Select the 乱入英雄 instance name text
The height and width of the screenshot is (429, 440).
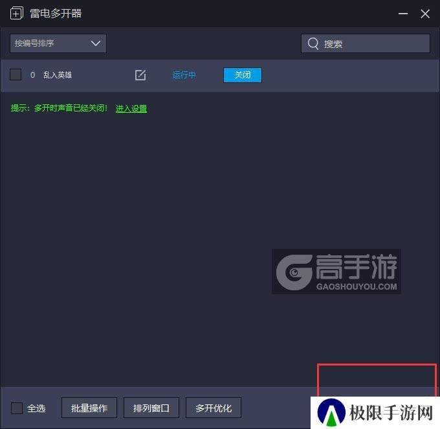(x=58, y=75)
